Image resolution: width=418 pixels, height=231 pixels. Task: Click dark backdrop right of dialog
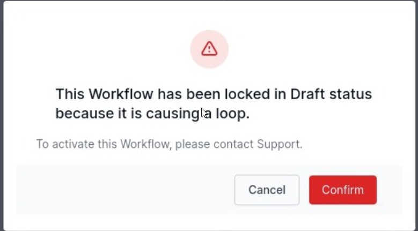(417, 116)
